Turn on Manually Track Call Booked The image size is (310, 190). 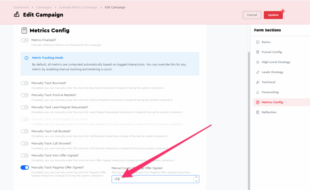(x=25, y=131)
